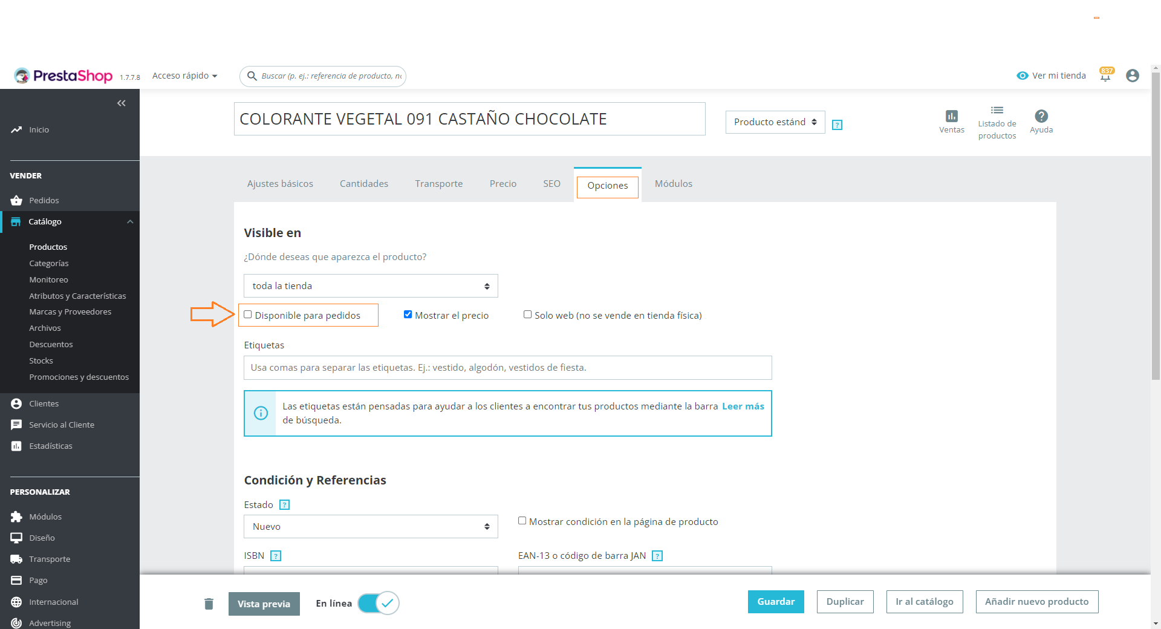Toggle the En línea switch

click(379, 603)
